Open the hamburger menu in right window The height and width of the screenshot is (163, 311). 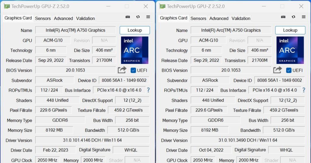[304, 17]
